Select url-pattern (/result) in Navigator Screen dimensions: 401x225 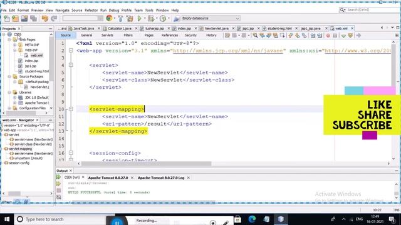28,158
